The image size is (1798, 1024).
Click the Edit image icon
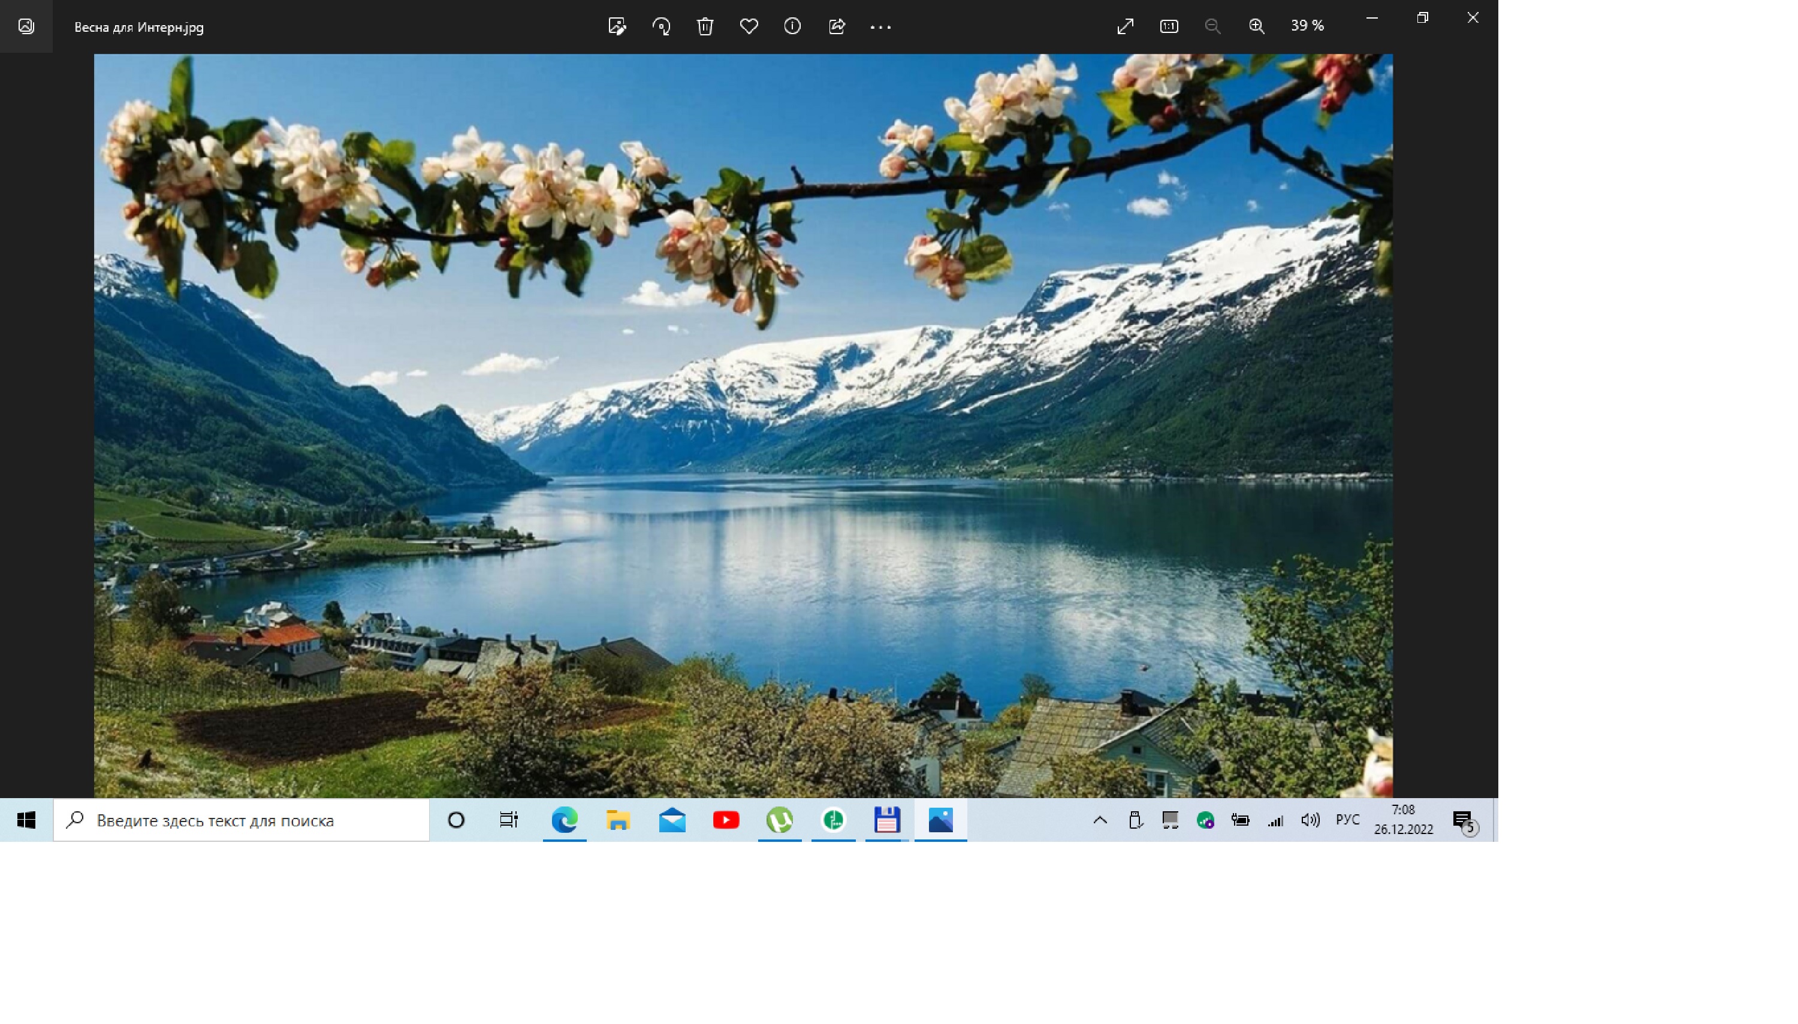click(x=617, y=27)
